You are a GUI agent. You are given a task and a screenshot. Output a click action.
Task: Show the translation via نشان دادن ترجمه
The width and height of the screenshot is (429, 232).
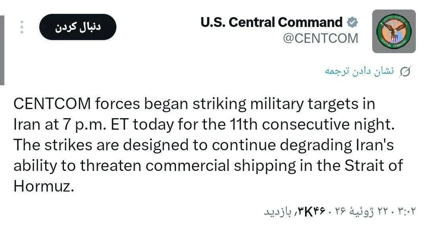coord(359,71)
